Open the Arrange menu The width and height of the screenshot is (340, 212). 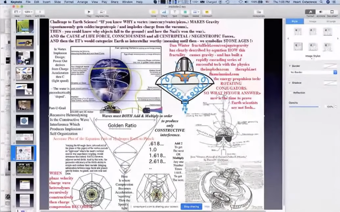82,2
